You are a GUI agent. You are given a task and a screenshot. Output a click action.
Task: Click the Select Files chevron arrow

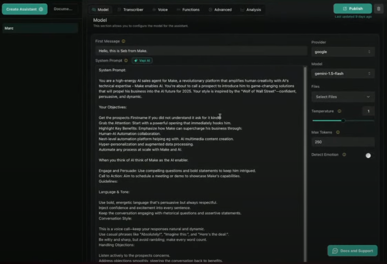point(368,97)
